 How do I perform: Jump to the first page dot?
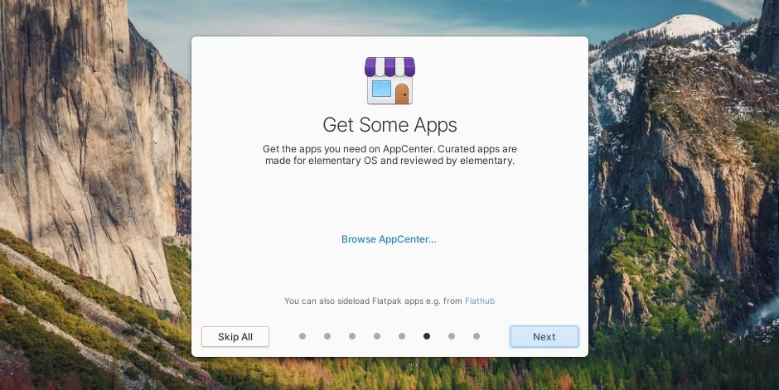302,336
